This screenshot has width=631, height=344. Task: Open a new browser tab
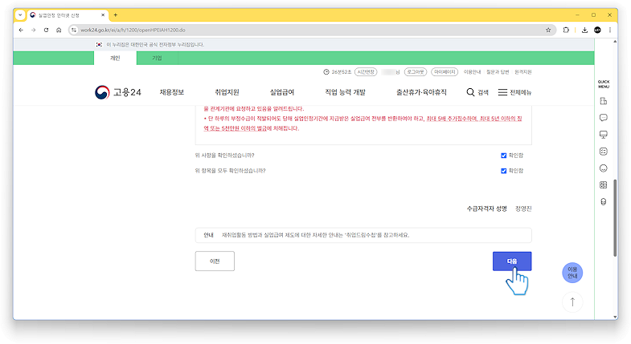pyautogui.click(x=116, y=15)
